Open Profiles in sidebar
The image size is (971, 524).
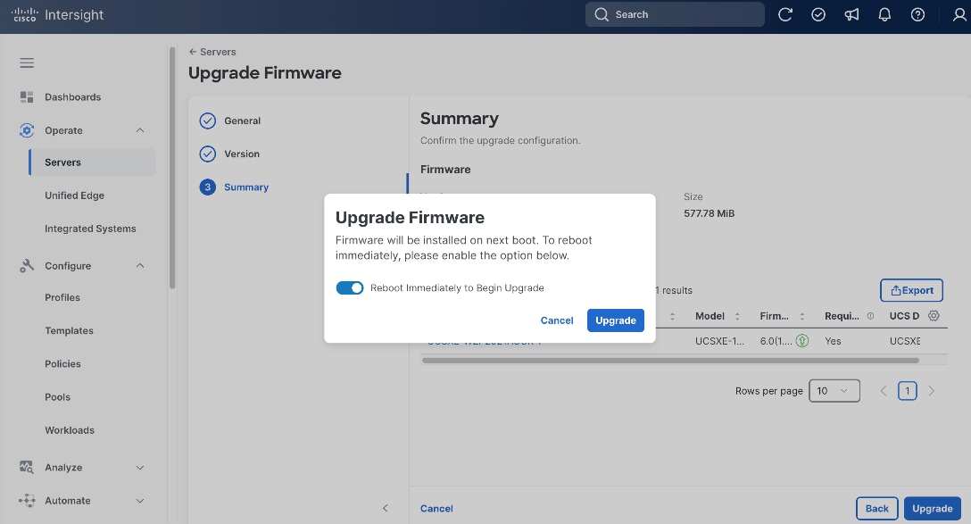click(62, 297)
